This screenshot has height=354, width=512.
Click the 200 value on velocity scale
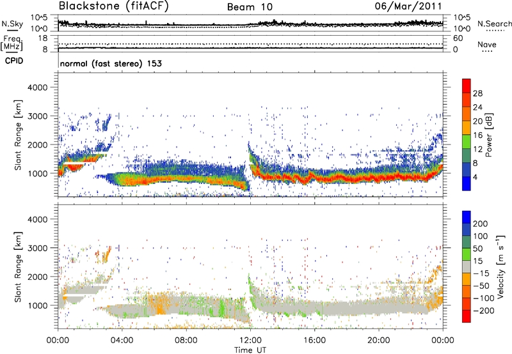481,224
